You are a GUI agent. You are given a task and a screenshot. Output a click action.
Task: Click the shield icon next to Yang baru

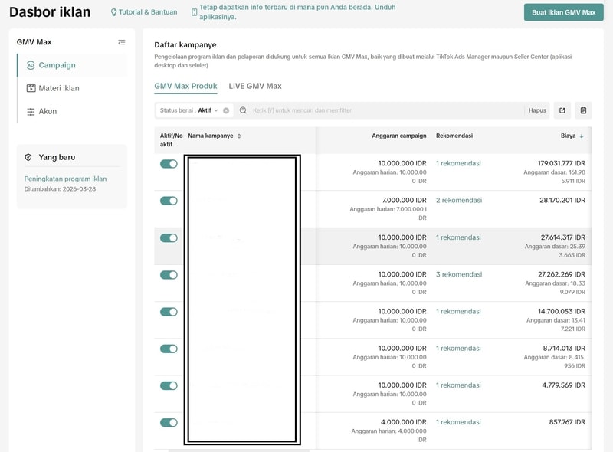pos(28,157)
